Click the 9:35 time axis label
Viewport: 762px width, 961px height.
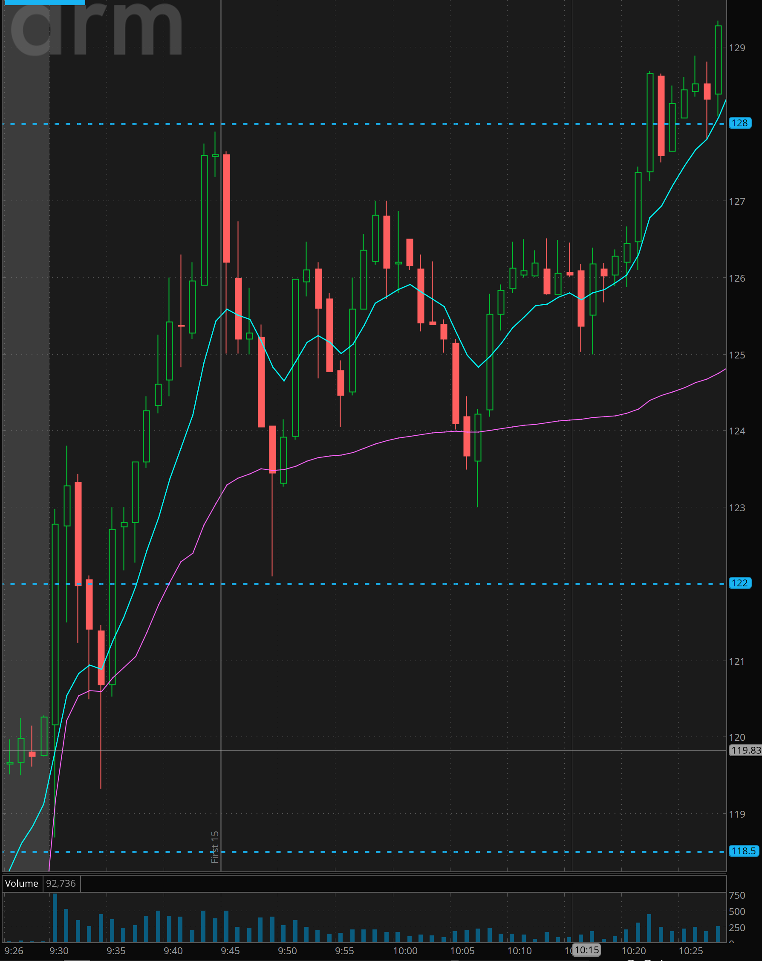[x=116, y=951]
